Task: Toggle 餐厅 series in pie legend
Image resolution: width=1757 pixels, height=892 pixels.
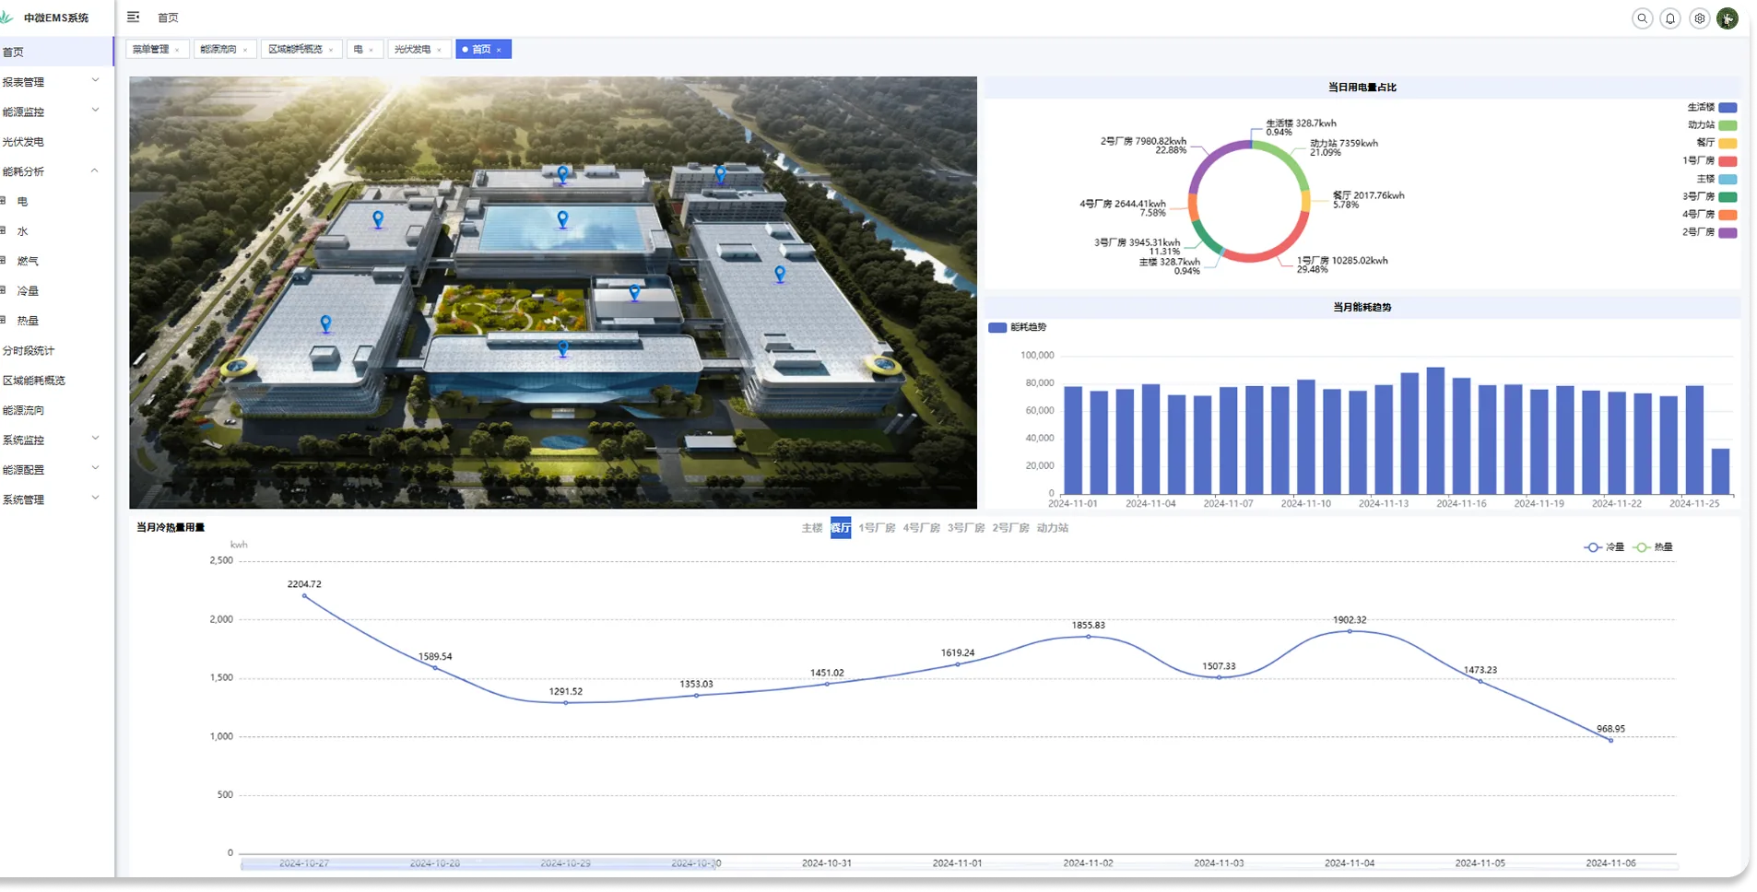Action: [x=1716, y=143]
